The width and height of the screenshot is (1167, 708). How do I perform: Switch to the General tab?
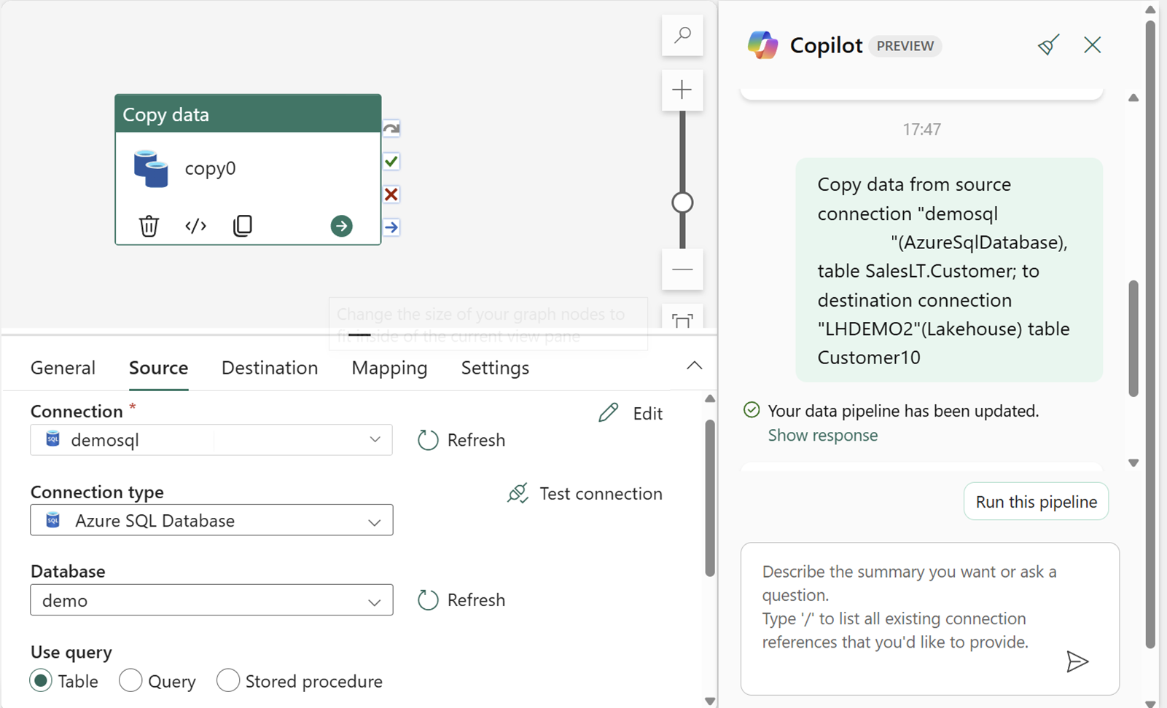point(63,368)
